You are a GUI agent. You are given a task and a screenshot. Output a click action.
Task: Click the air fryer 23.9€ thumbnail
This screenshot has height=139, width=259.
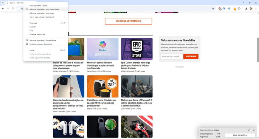pyautogui.click(x=103, y=86)
